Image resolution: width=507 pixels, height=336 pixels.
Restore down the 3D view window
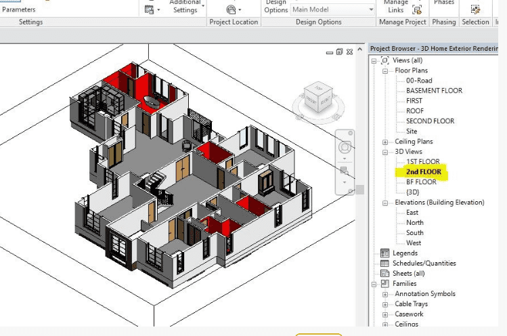(x=339, y=51)
